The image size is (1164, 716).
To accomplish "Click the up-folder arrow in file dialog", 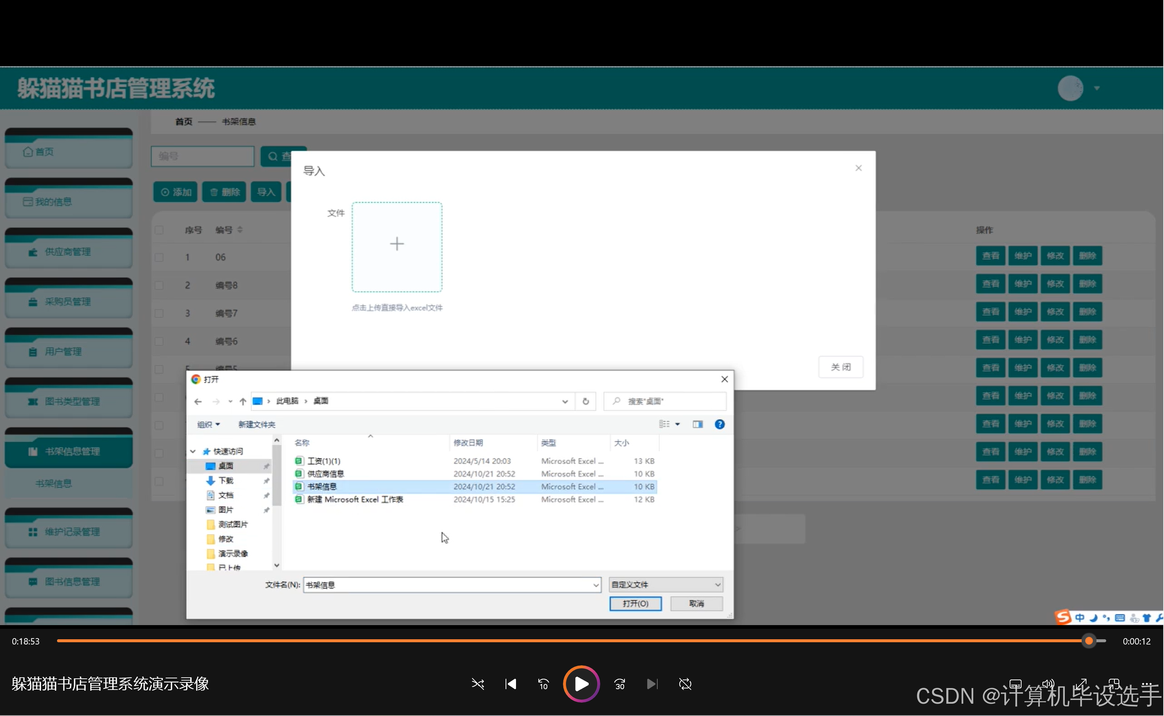I will (x=243, y=401).
